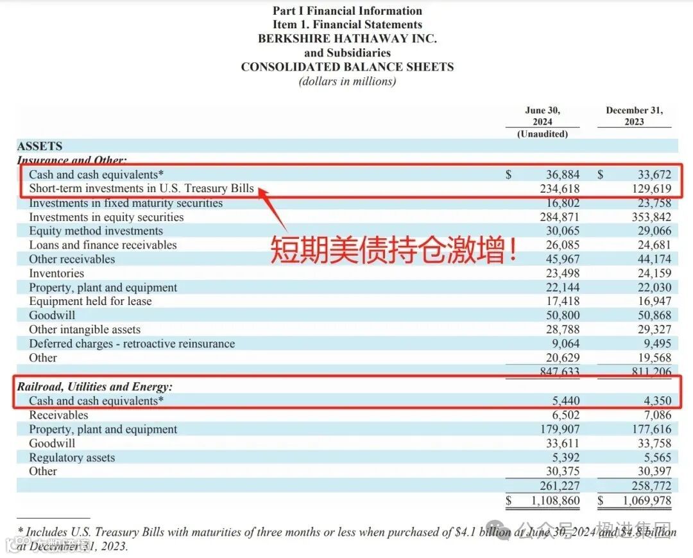693x558 pixels.
Task: Select the value 4,350
Action: click(x=658, y=401)
